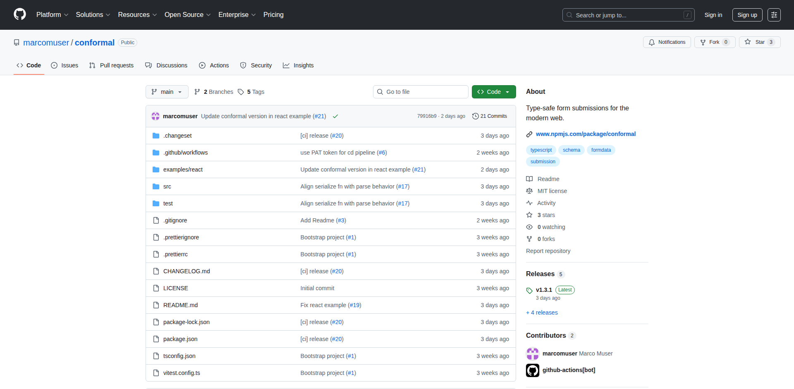Click the tag icon beside v1.3.1
Image resolution: width=794 pixels, height=389 pixels.
(529, 290)
